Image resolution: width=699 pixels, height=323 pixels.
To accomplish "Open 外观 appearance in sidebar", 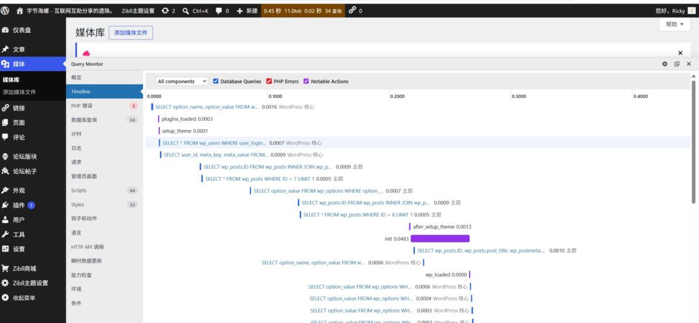I will click(33, 191).
